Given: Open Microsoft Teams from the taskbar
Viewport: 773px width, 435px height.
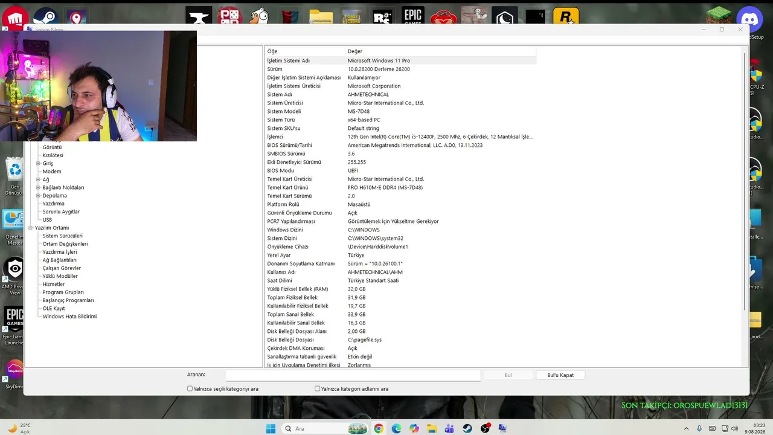Looking at the screenshot, I should coord(449,428).
